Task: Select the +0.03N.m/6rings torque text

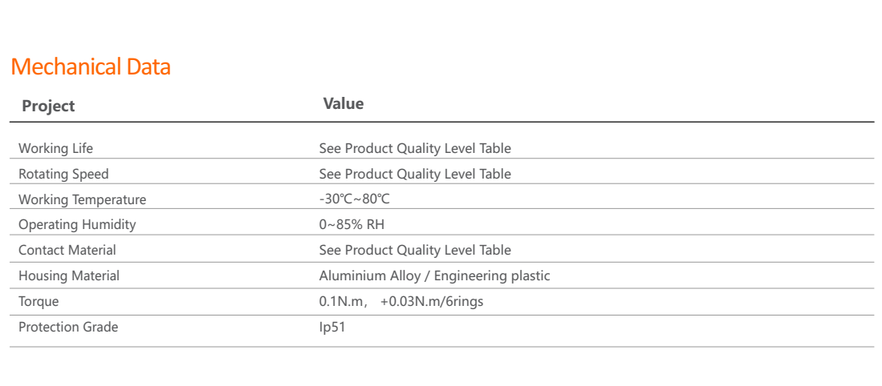Action: tap(432, 301)
